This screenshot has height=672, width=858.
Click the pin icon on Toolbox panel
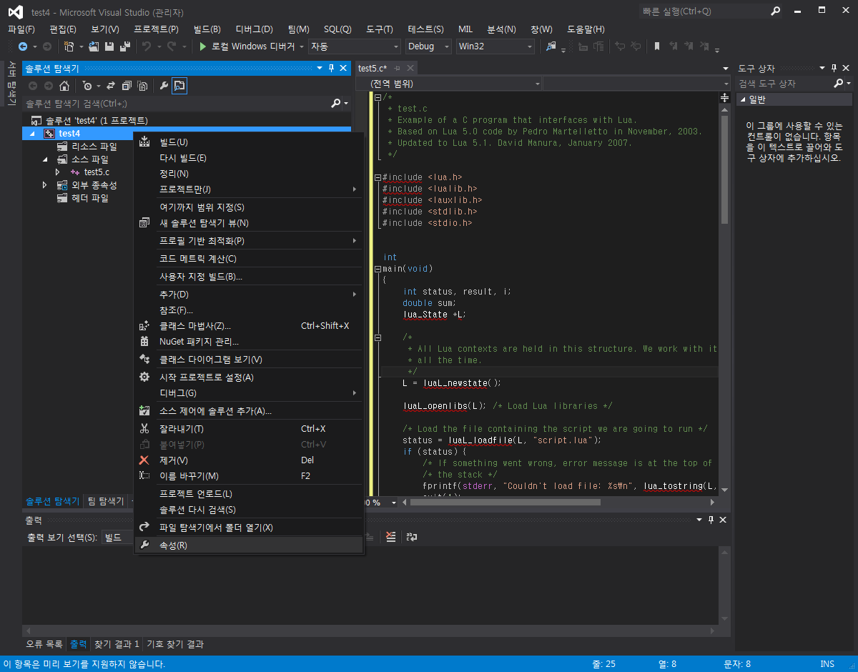834,68
